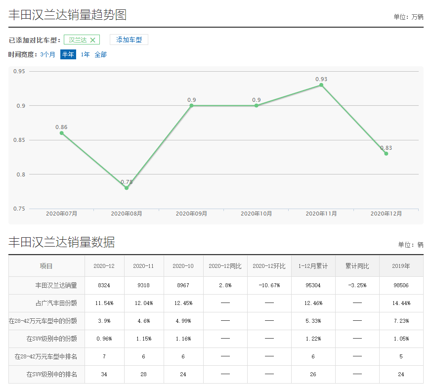The width and height of the screenshot is (435, 390).
Task: Click the 添加车型 button
Action: click(x=129, y=40)
